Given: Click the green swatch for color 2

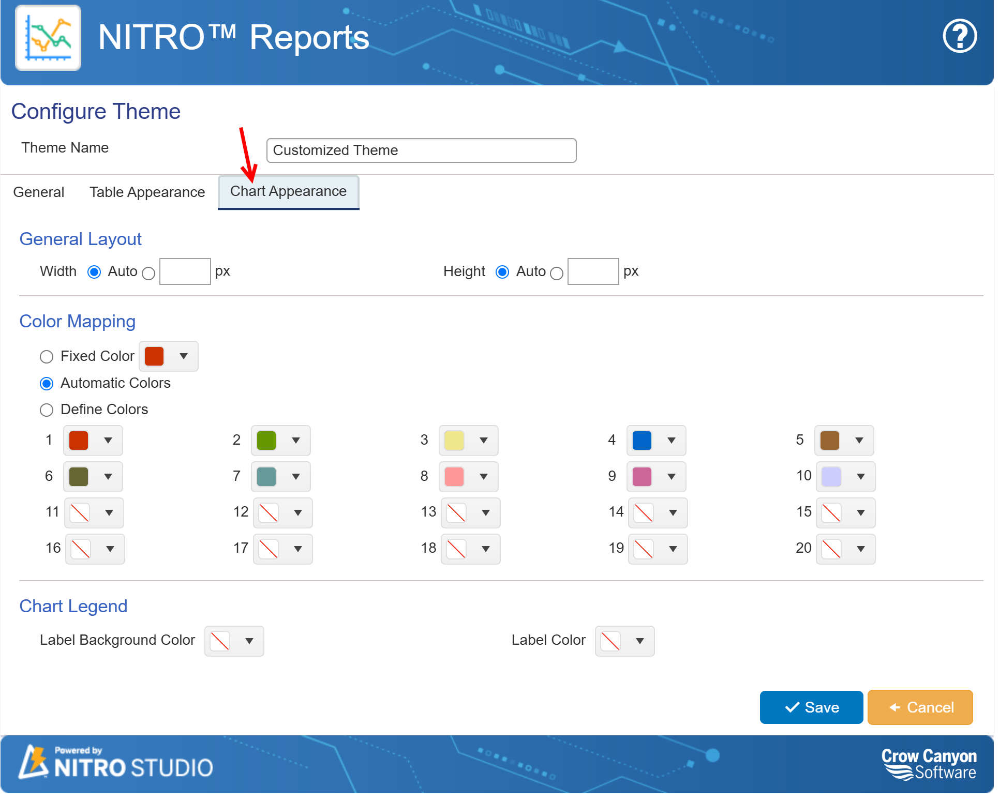Looking at the screenshot, I should [266, 441].
